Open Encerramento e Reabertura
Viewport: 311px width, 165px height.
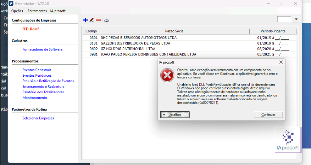[43, 86]
